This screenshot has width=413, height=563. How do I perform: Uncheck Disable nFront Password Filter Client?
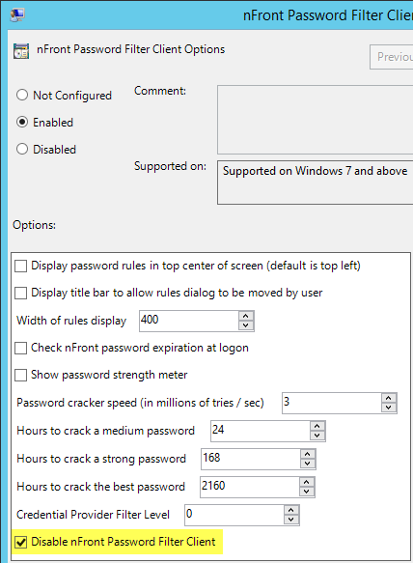21,542
